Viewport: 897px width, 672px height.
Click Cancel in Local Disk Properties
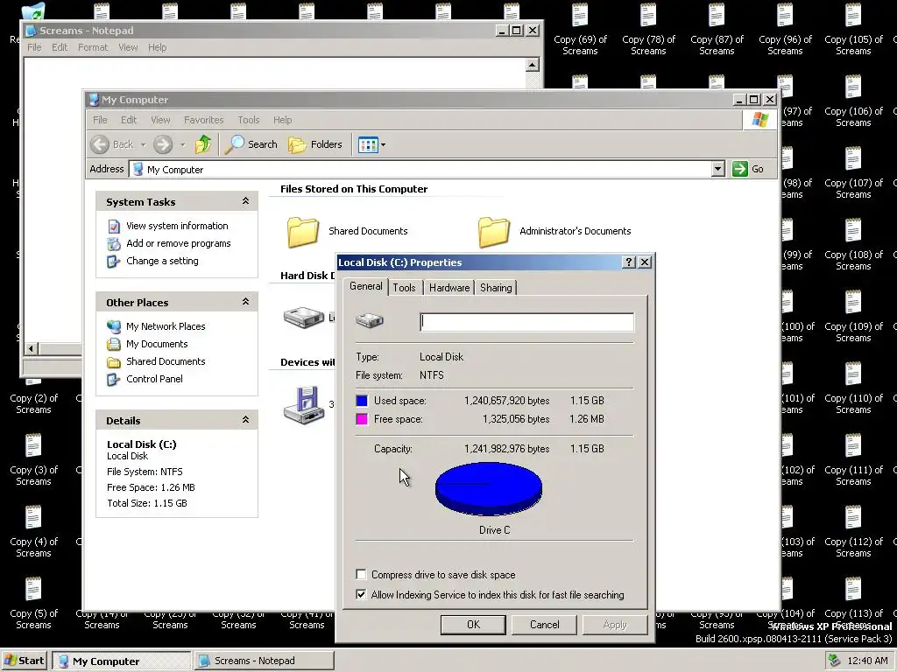pos(545,625)
